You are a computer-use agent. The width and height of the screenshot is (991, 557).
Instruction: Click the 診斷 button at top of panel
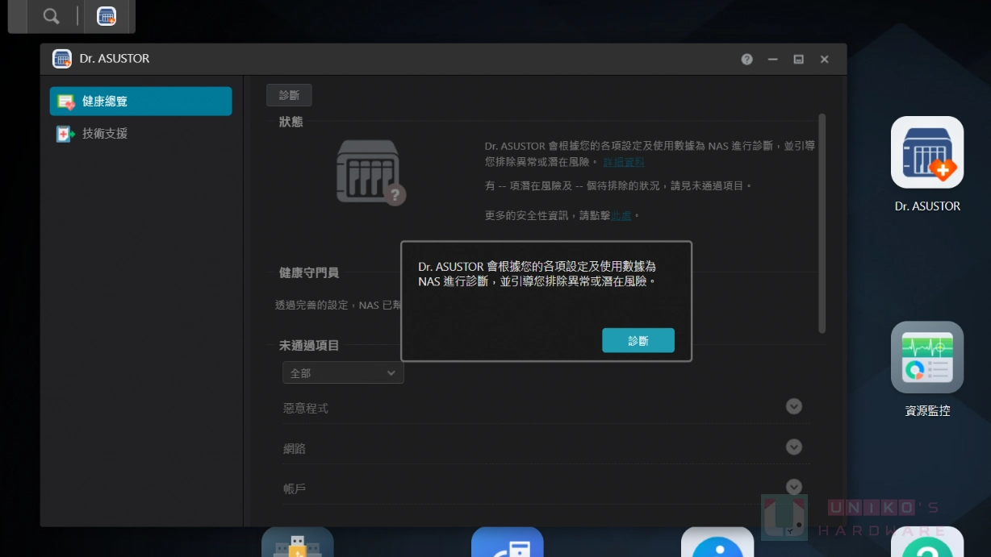289,95
